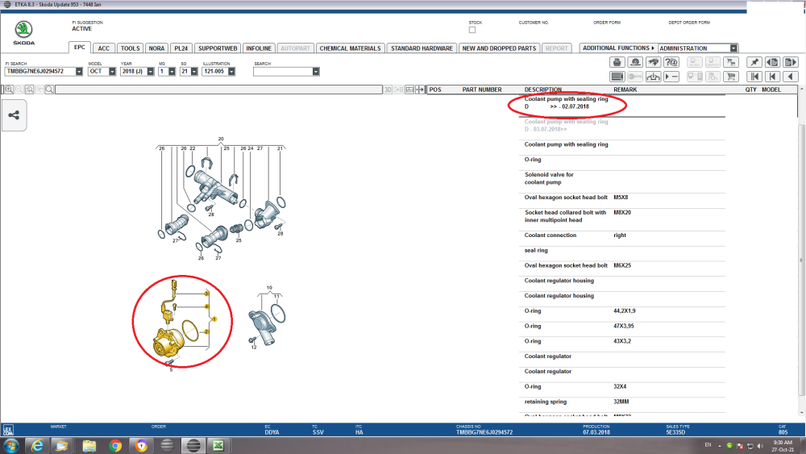Open Google Chrome from the taskbar
The width and height of the screenshot is (806, 454).
click(x=115, y=445)
